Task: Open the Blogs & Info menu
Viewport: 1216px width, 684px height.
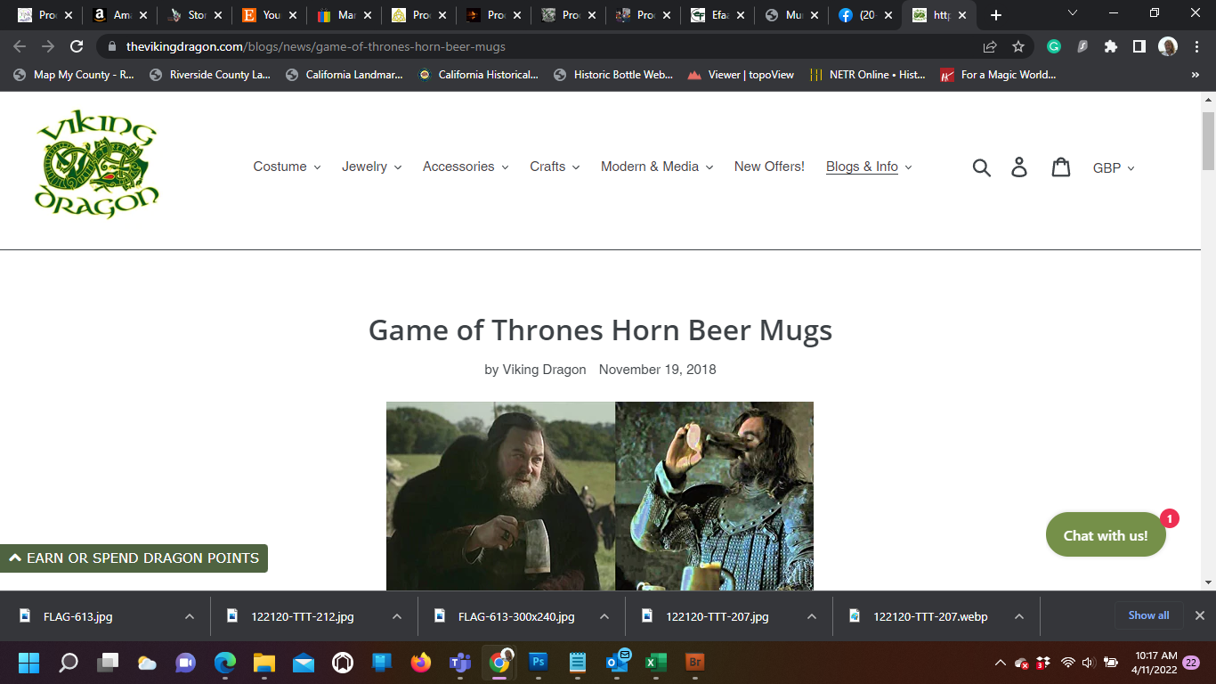Action: (x=869, y=167)
